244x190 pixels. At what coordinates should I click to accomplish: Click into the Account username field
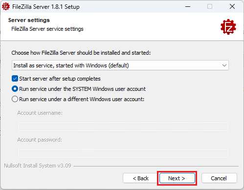pos(123,127)
